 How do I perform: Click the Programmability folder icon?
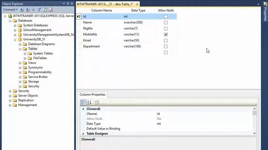pyautogui.click(x=25, y=72)
